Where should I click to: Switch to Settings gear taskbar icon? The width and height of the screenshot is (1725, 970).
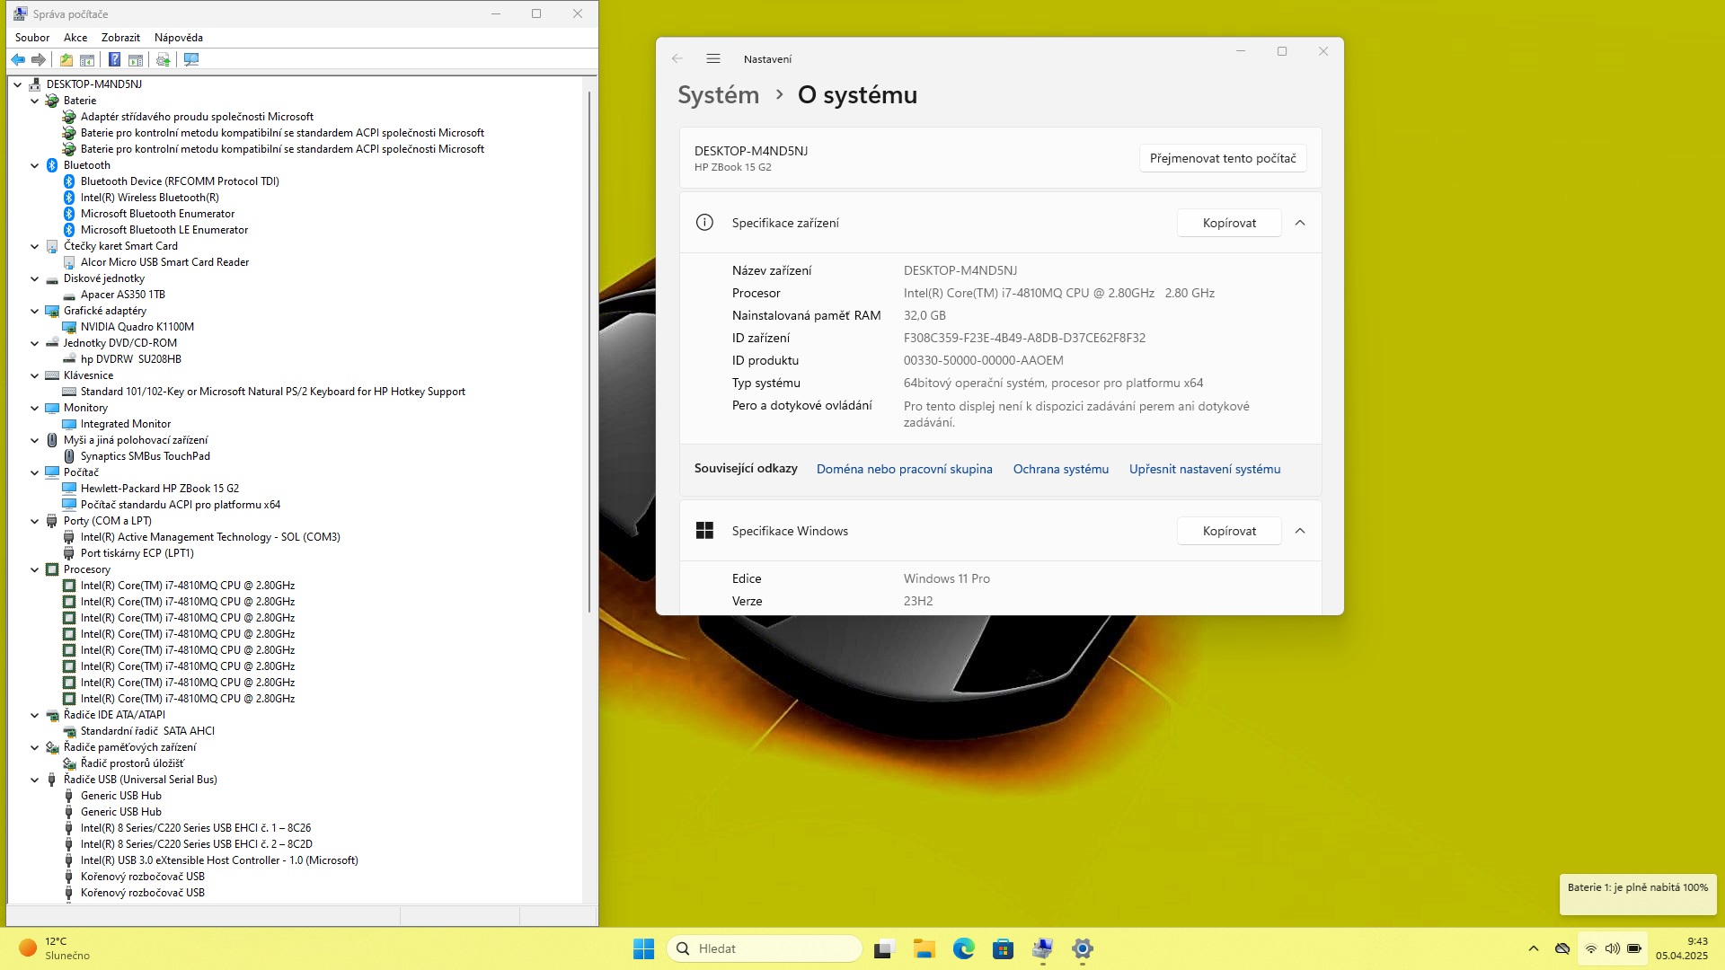click(1083, 948)
